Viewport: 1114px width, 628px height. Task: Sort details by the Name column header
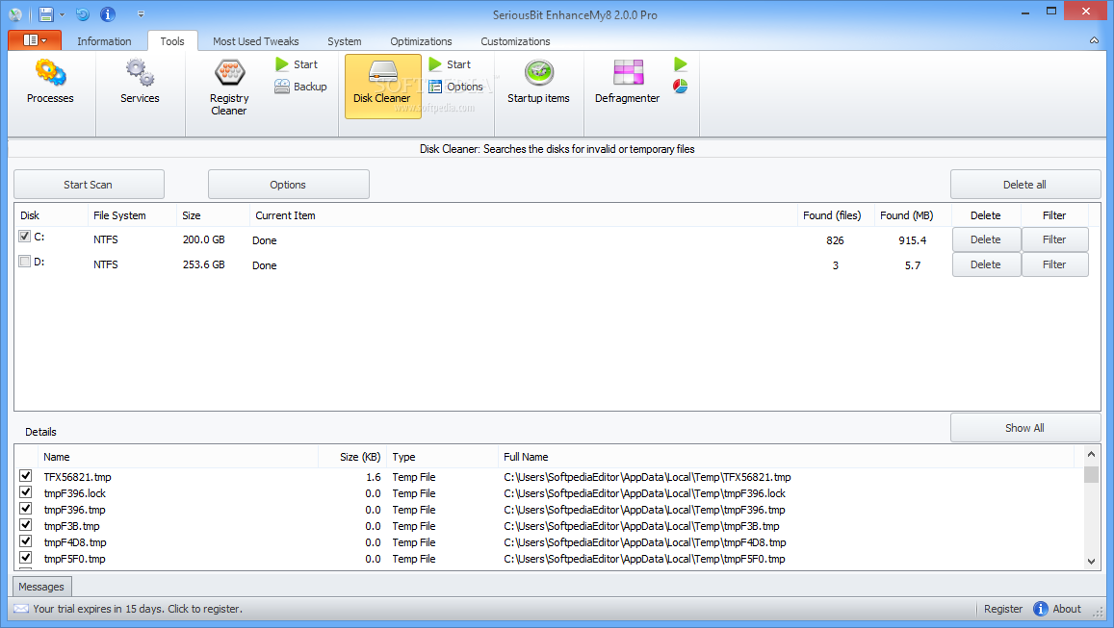(x=177, y=457)
